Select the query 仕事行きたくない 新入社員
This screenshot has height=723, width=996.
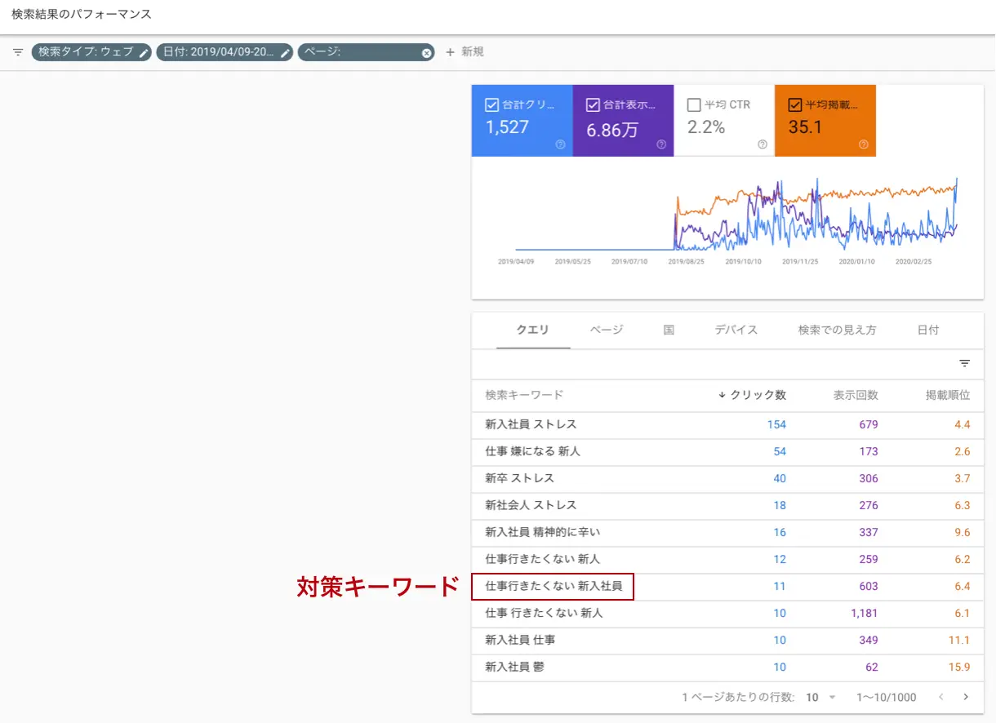pos(552,586)
